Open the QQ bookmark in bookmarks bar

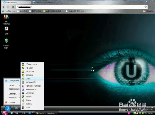[x=8, y=11]
